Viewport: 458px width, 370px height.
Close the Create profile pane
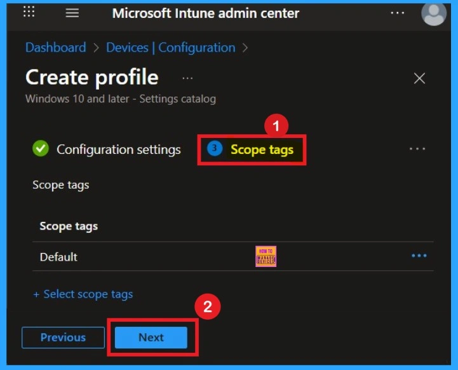tap(419, 79)
